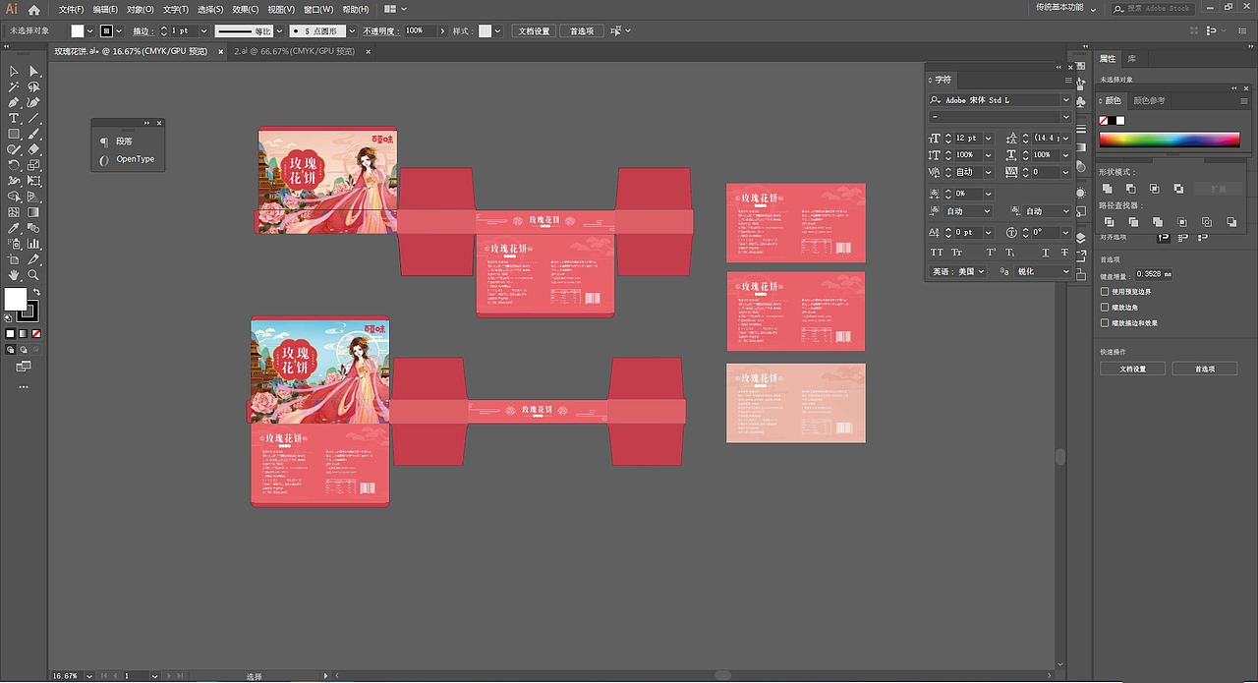This screenshot has width=1258, height=683.
Task: Select the Mesh tool
Action: tap(14, 212)
